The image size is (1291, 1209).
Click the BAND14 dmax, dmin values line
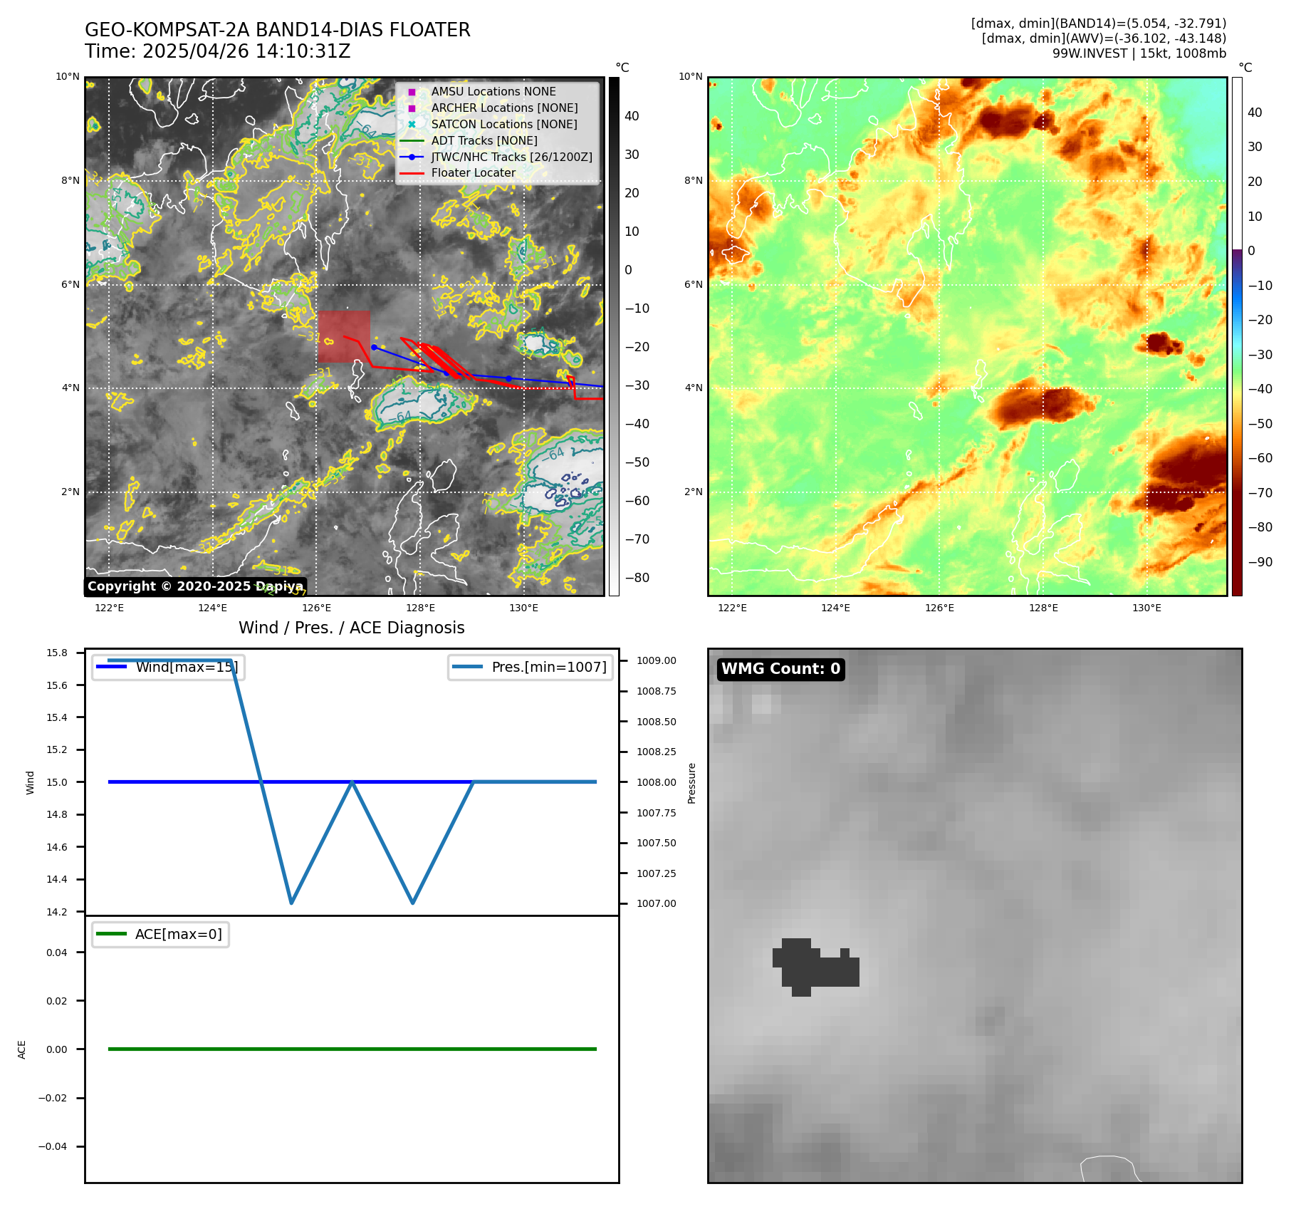click(x=1099, y=24)
